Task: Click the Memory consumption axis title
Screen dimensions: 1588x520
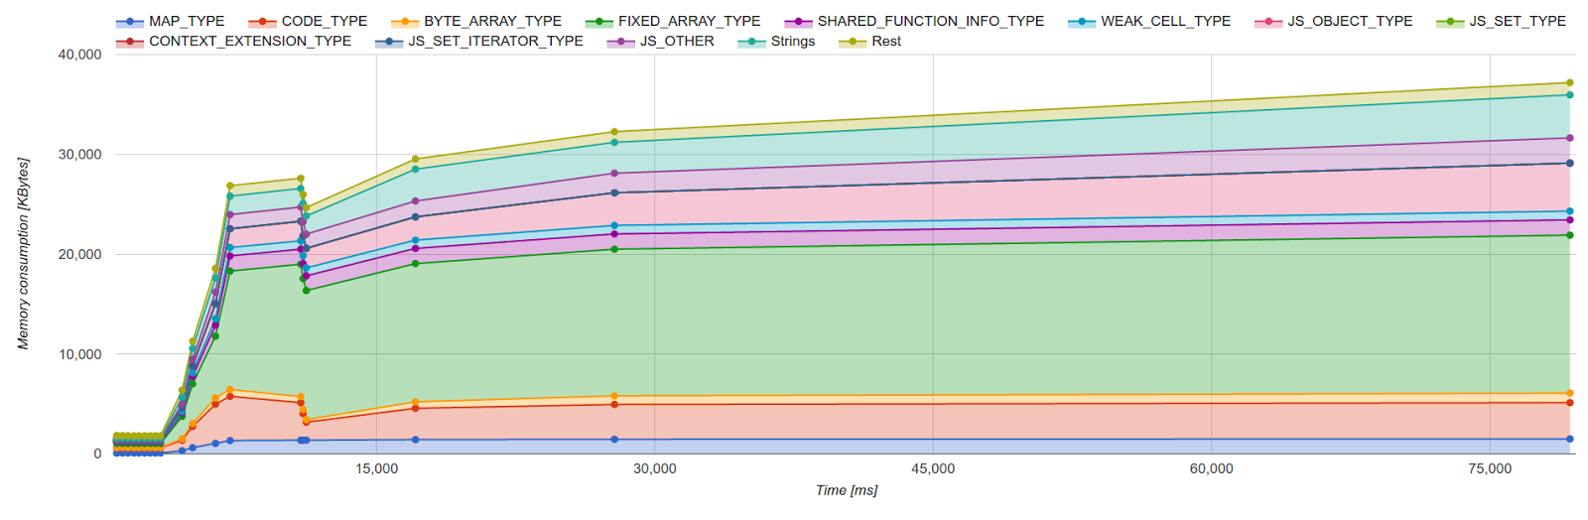Action: [23, 253]
